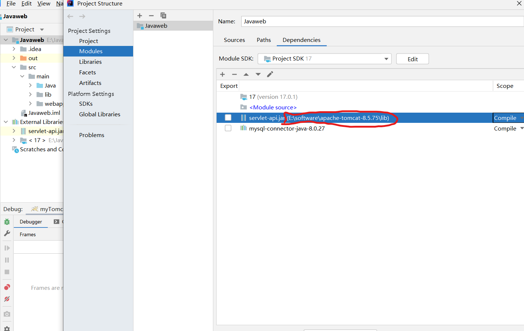Screen dimensions: 524x331
Task: Collapse the src folder
Action: pos(14,67)
